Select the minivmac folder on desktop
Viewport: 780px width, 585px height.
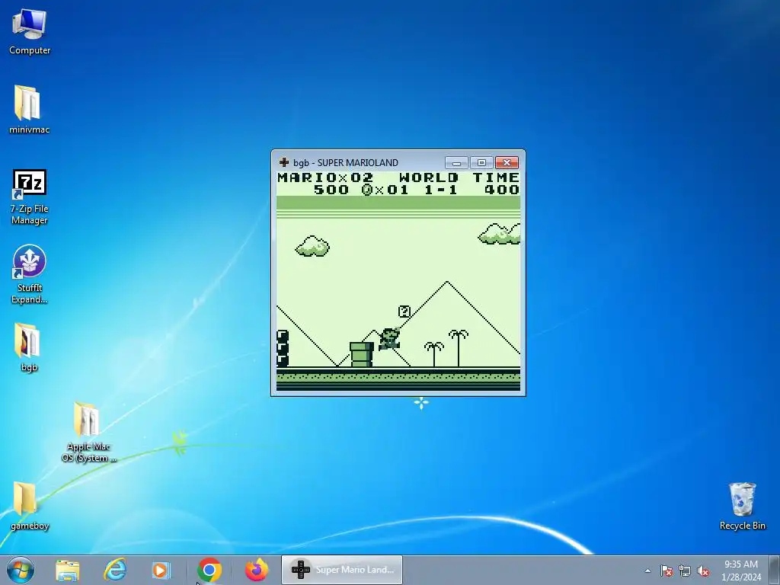pos(29,110)
